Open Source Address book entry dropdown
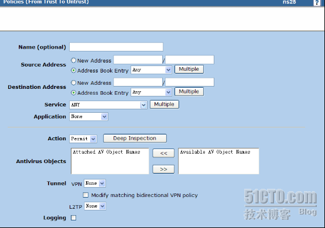 [151, 70]
